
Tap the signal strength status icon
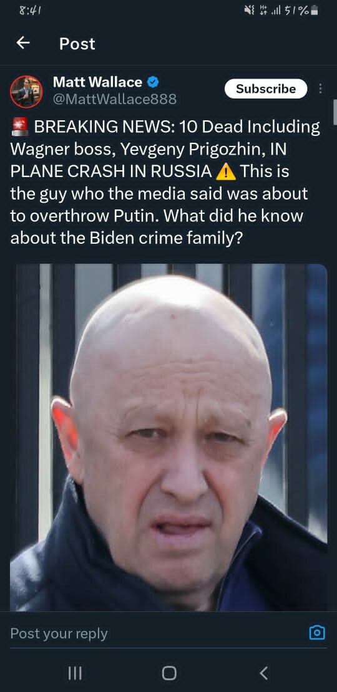coord(277,10)
